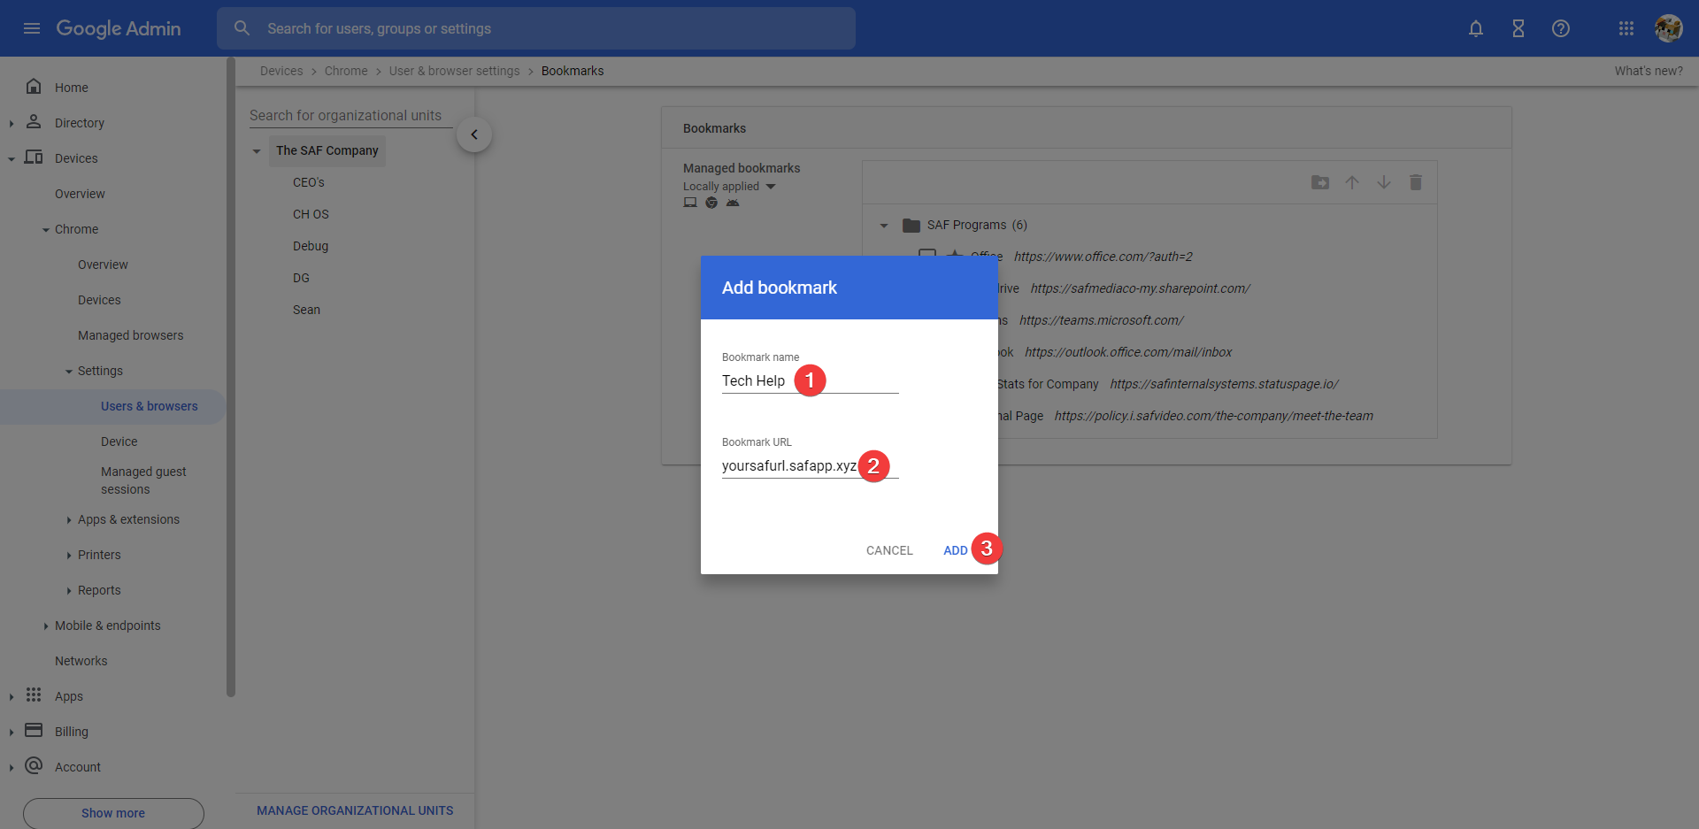Open the Locally applied dropdown
This screenshot has width=1699, height=829.
pyautogui.click(x=729, y=187)
